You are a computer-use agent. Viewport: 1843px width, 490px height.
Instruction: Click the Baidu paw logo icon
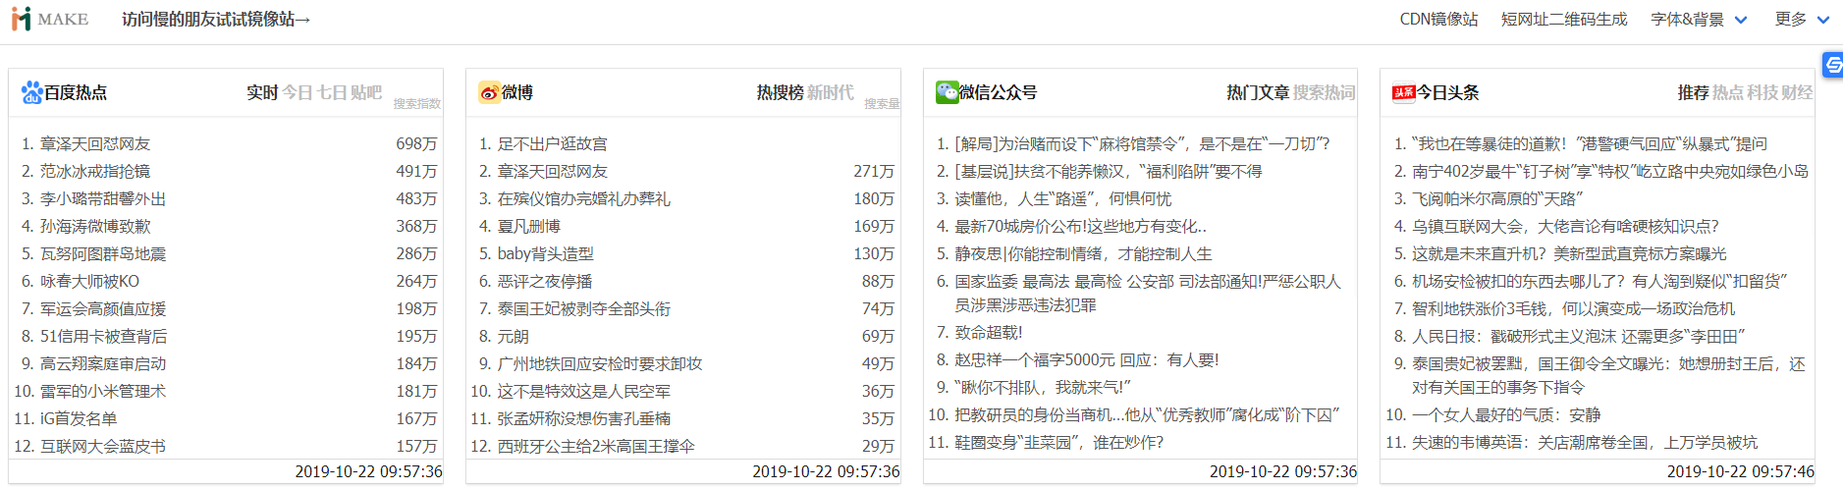pos(31,92)
